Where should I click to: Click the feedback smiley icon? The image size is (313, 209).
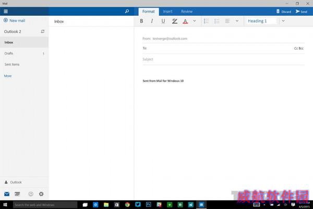pyautogui.click(x=31, y=194)
